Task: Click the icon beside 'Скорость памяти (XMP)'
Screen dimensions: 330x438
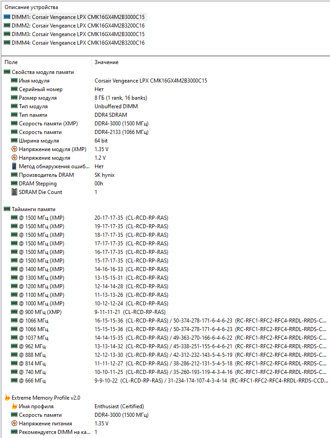Action: tap(14, 123)
